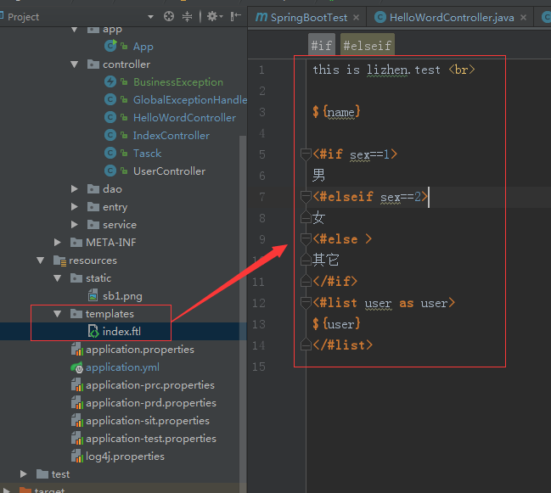This screenshot has height=493, width=551.
Task: Click the resources folder icon
Action: pos(59,261)
